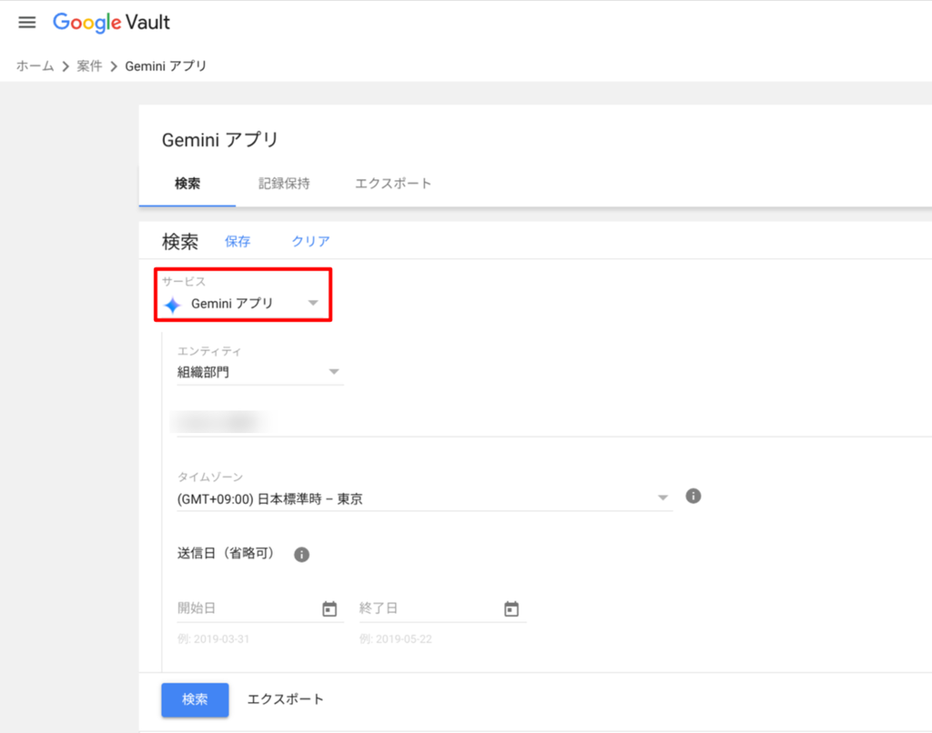Click Gemini アプリ breadcrumb text

[166, 66]
